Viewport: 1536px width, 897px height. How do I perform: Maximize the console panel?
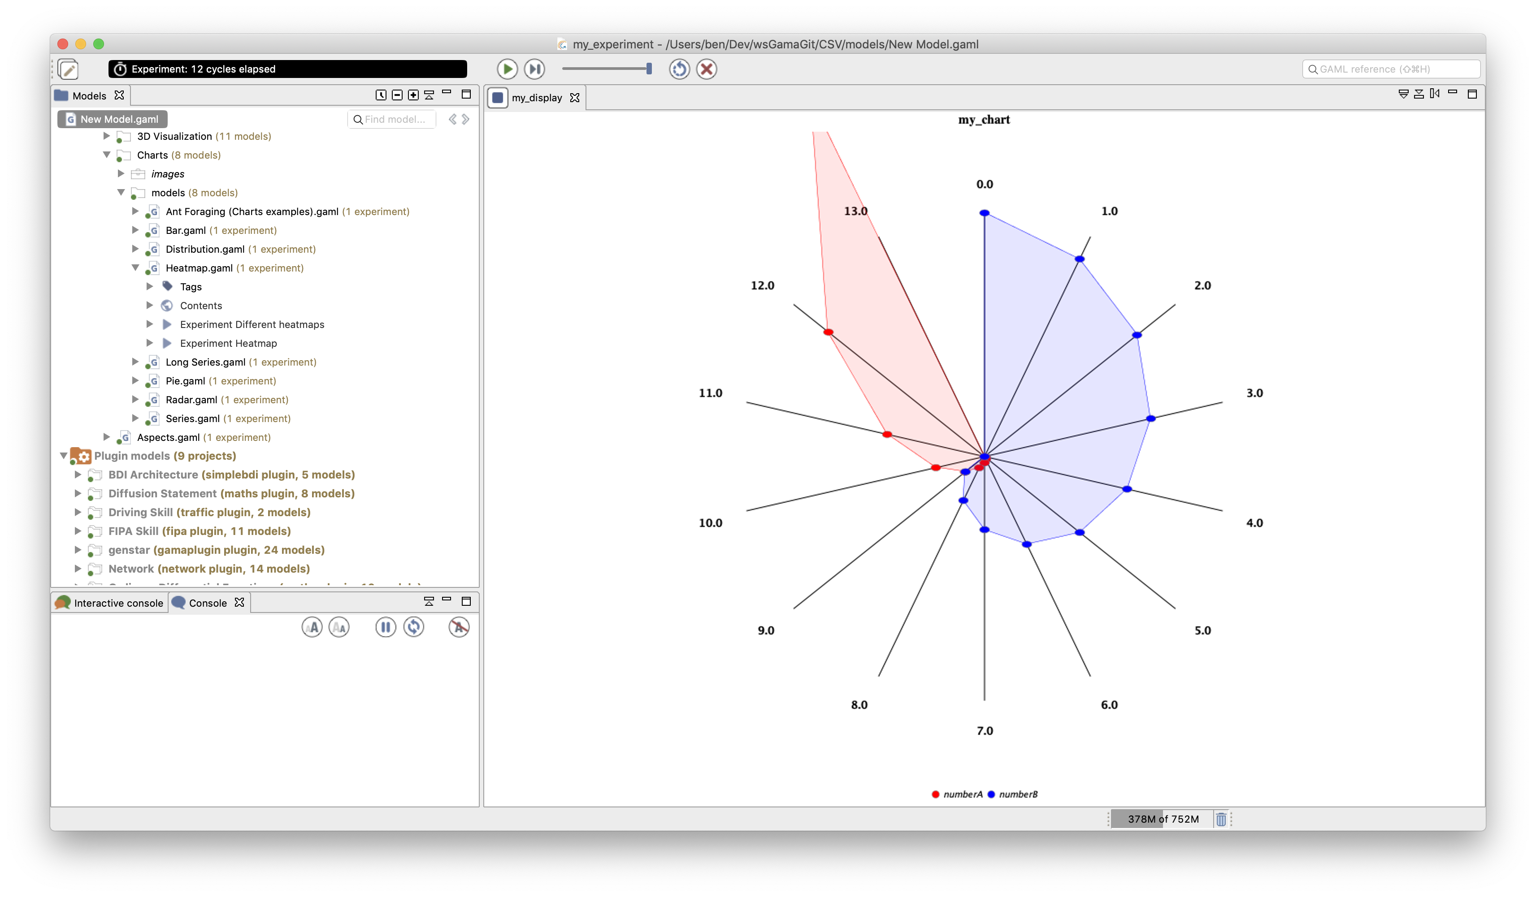click(x=466, y=602)
